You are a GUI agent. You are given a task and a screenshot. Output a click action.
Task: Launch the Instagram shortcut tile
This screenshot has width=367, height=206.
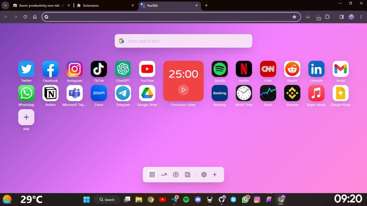point(75,69)
